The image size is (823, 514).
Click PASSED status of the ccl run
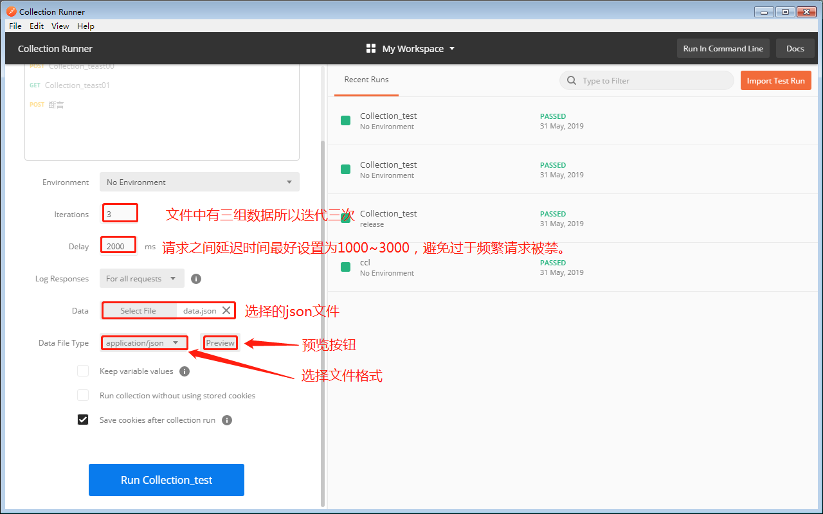click(553, 263)
